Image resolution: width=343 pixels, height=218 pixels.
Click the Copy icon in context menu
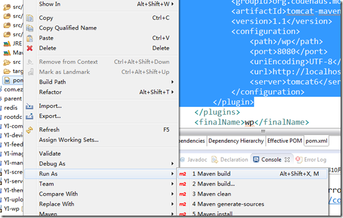coord(30,18)
